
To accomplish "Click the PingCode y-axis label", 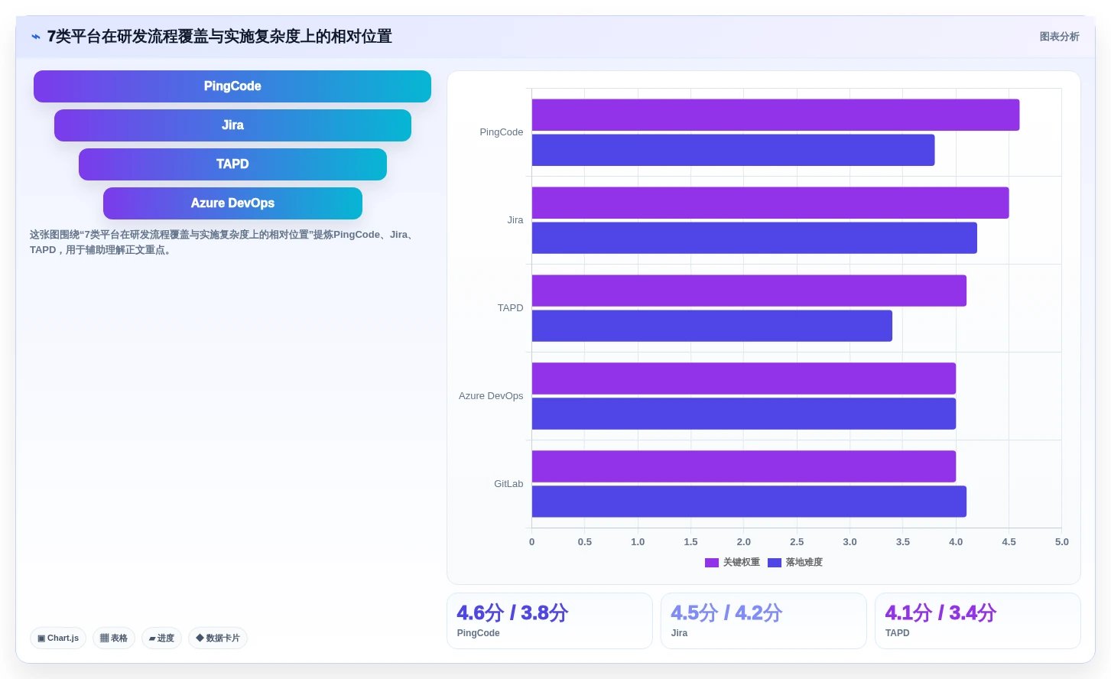I will tap(502, 132).
